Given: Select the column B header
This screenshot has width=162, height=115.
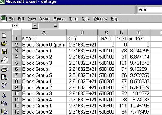Looking at the screenshot, I should (82, 33).
